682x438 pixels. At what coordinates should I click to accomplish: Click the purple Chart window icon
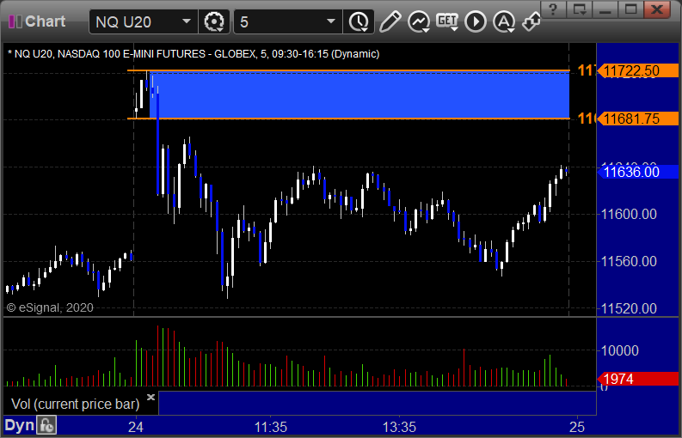click(15, 21)
